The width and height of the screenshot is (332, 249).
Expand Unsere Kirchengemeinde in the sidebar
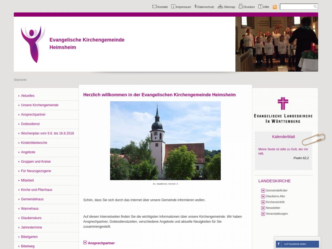pyautogui.click(x=40, y=105)
